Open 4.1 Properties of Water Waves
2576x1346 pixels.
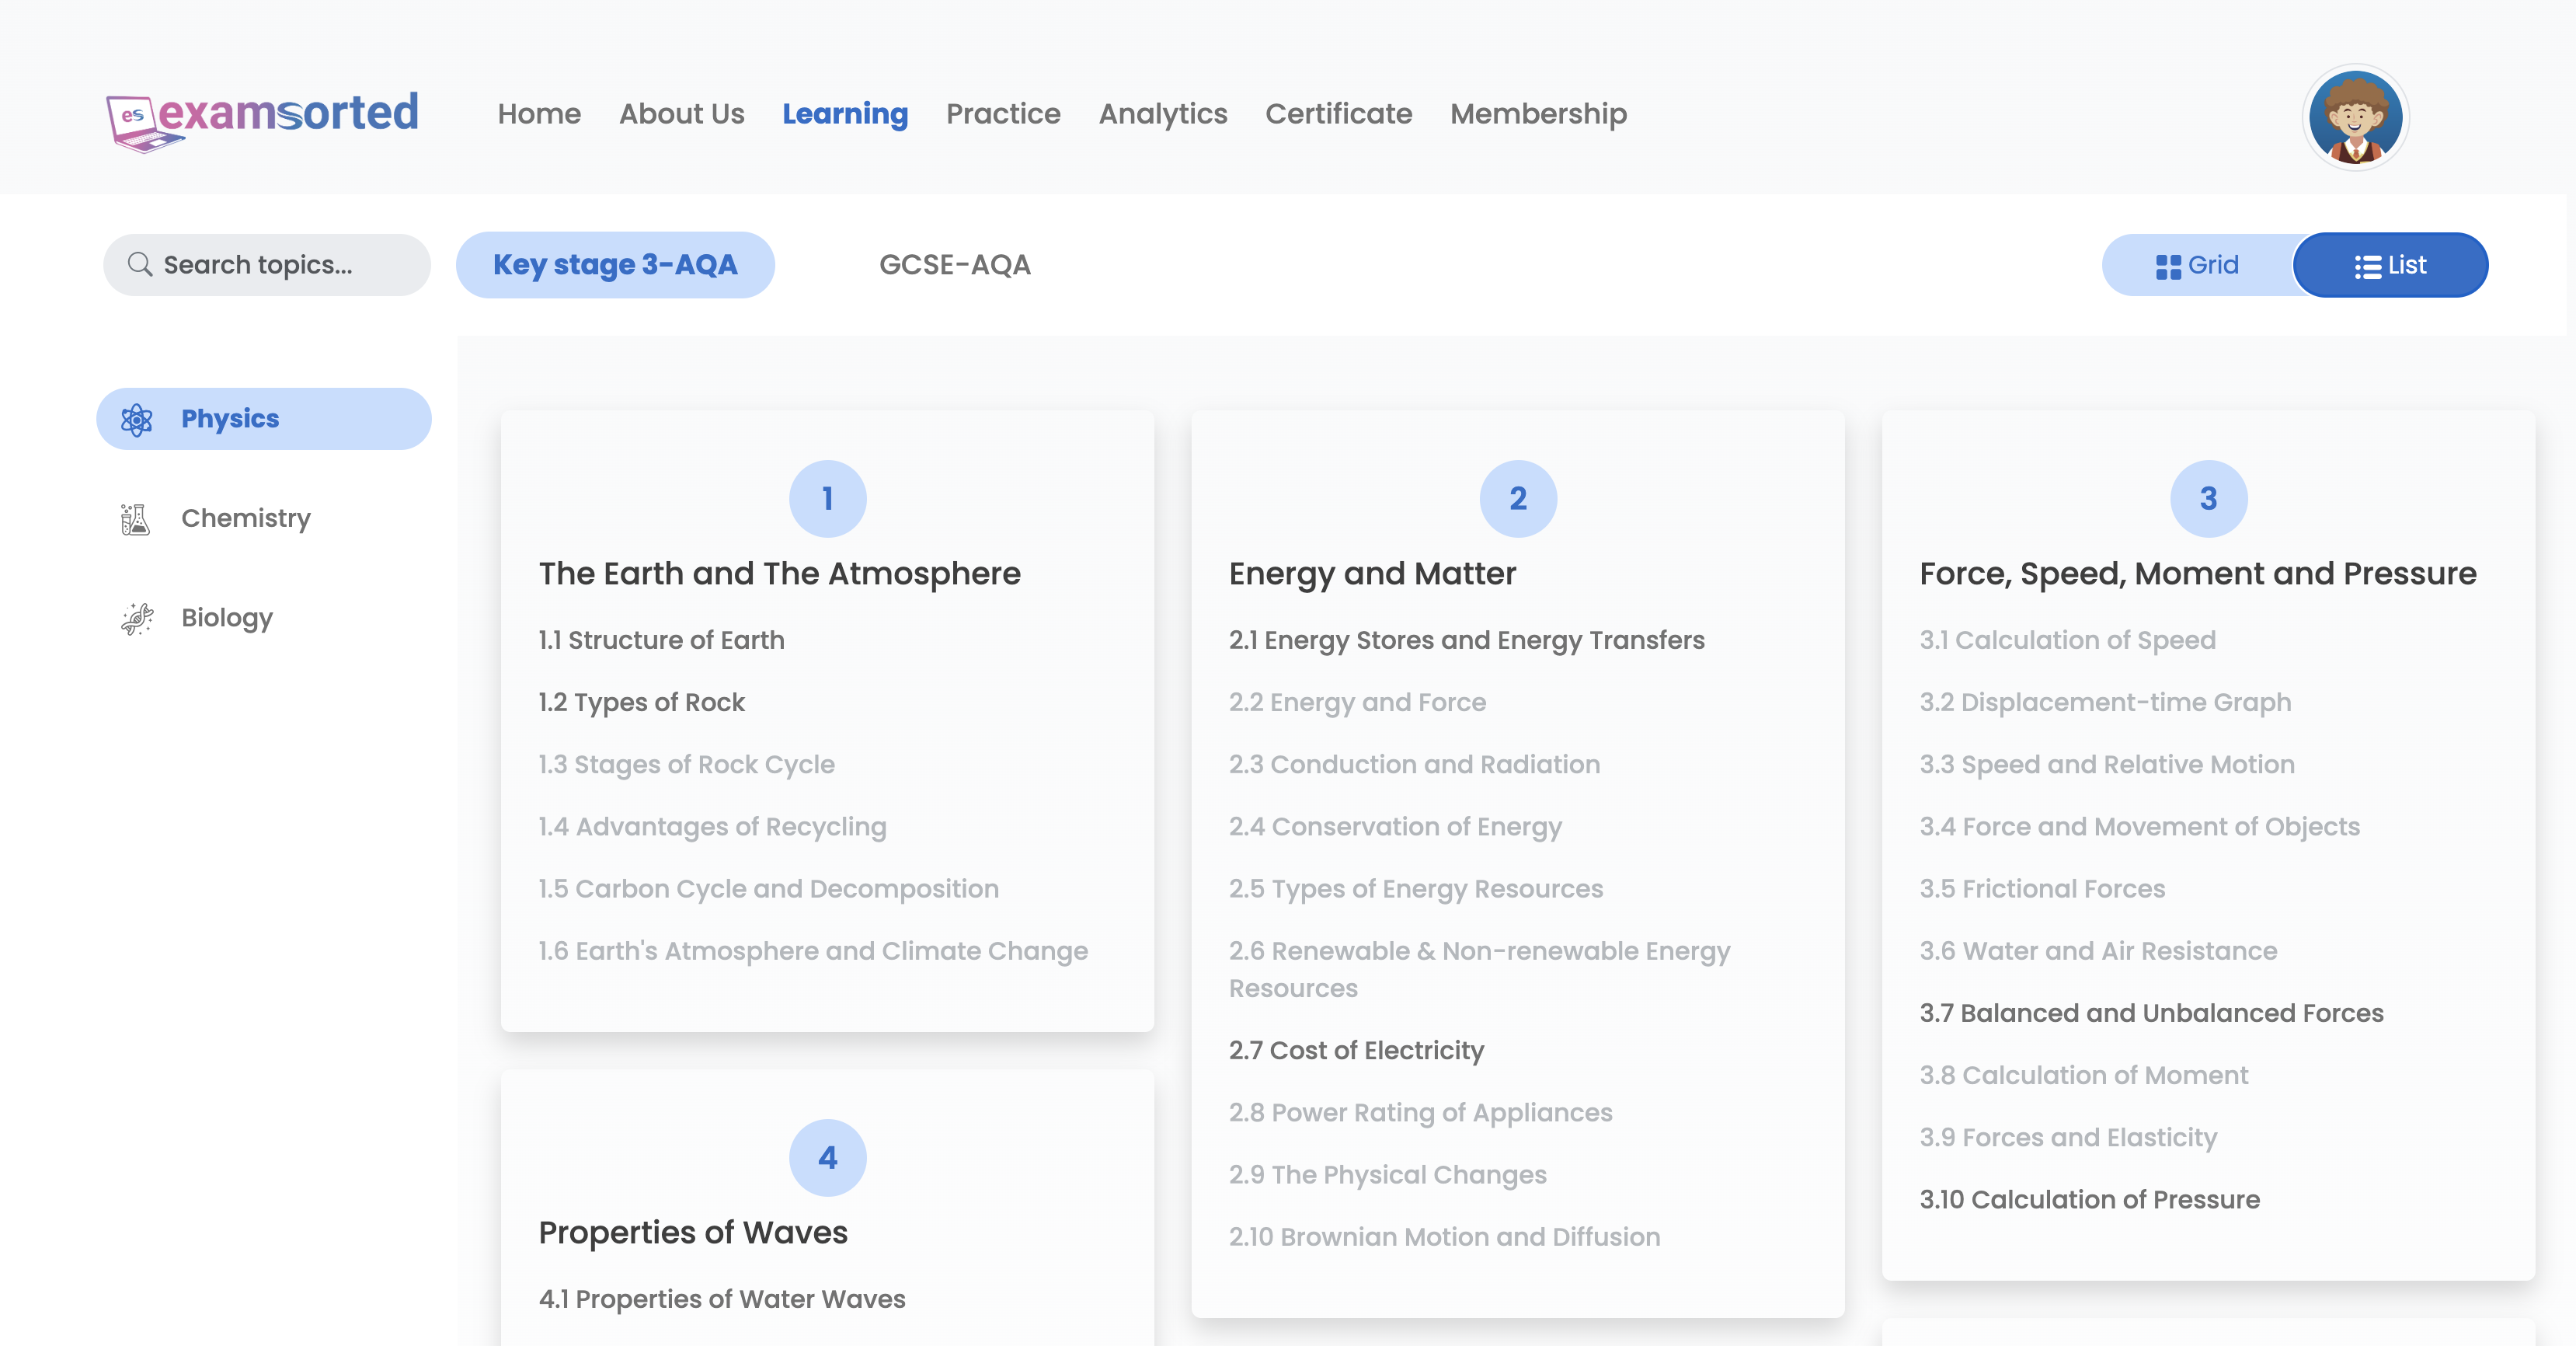click(721, 1299)
